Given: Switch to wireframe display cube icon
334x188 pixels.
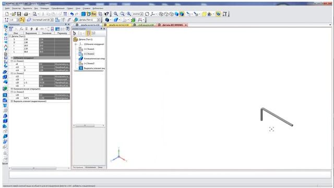Looking at the screenshot, I should coord(161,14).
